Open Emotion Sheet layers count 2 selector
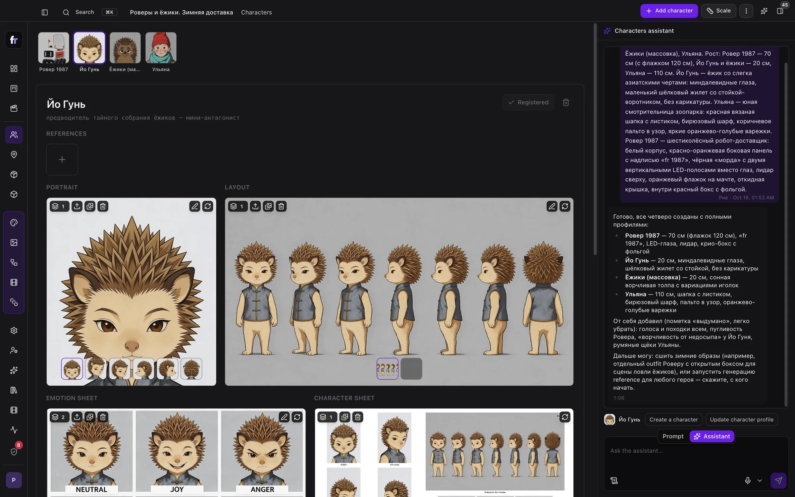795x497 pixels. 59,417
